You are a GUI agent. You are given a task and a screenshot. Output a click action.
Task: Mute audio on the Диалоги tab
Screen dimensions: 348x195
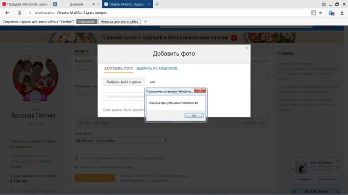pyautogui.click(x=94, y=4)
